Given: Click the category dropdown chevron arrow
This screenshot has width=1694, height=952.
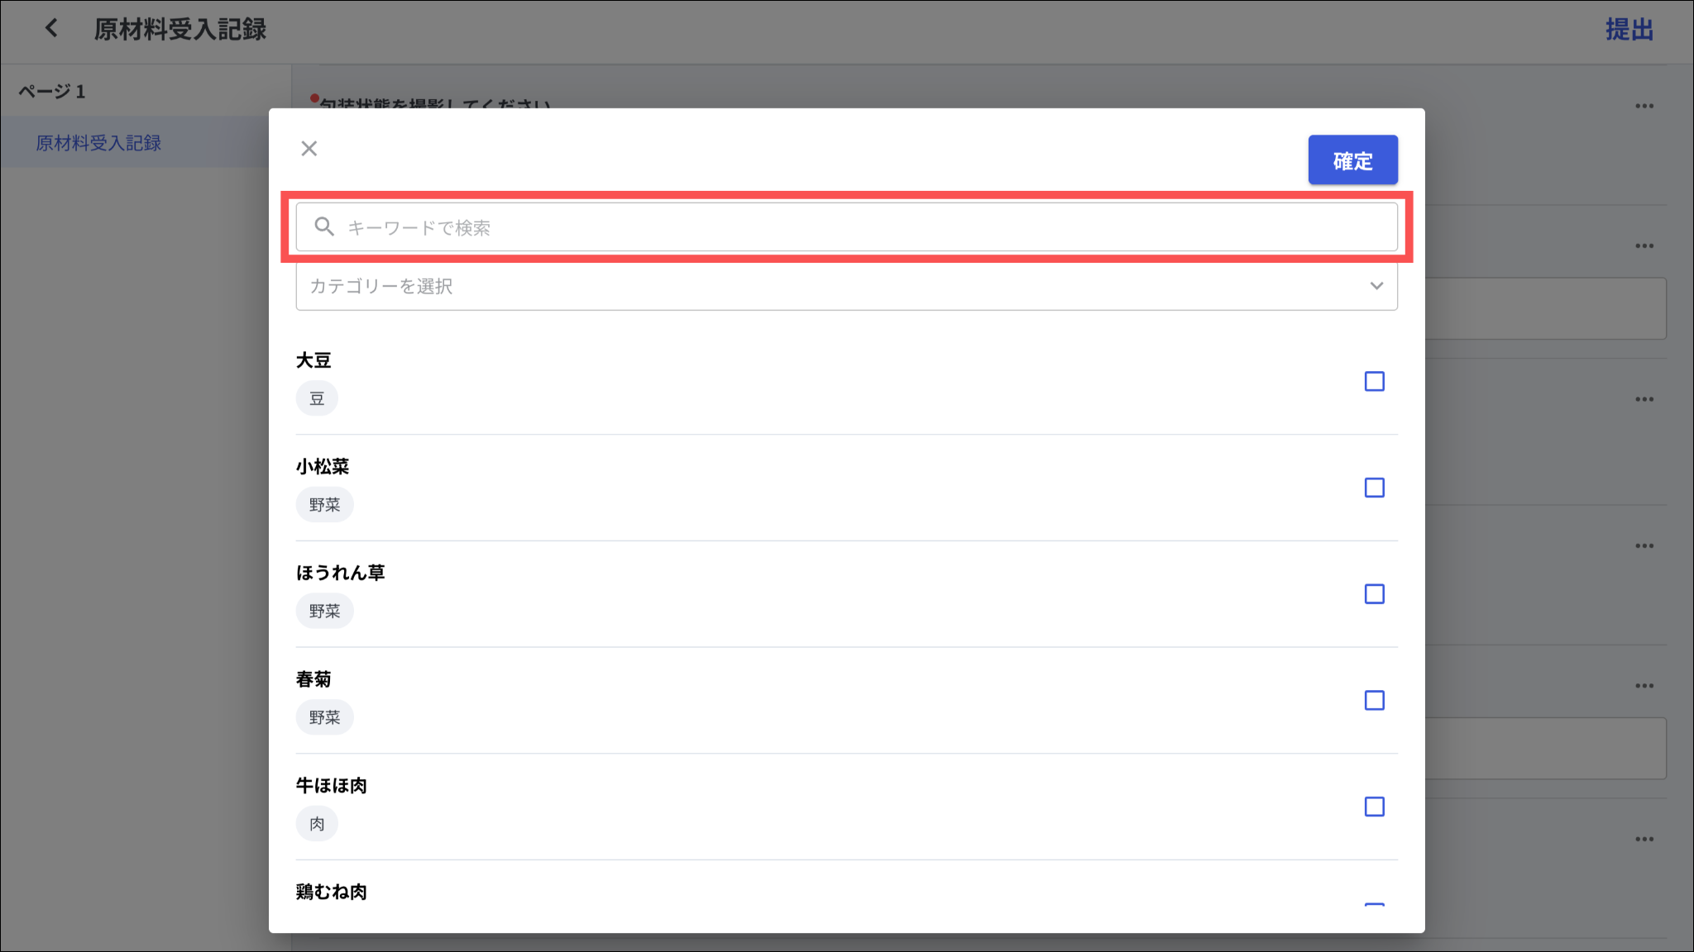Looking at the screenshot, I should point(1376,286).
